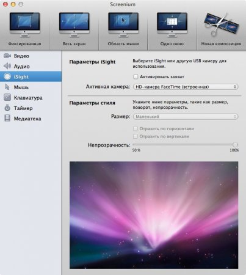246x275 pixels.
Task: Toggle Отразить по горизонтали checkbox
Action: [136, 128]
